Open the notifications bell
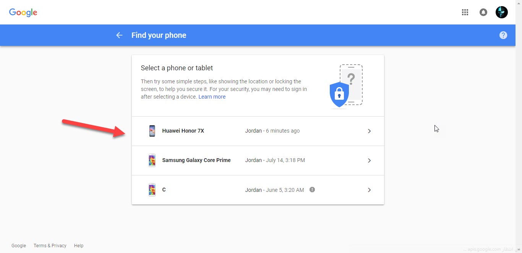 click(483, 12)
